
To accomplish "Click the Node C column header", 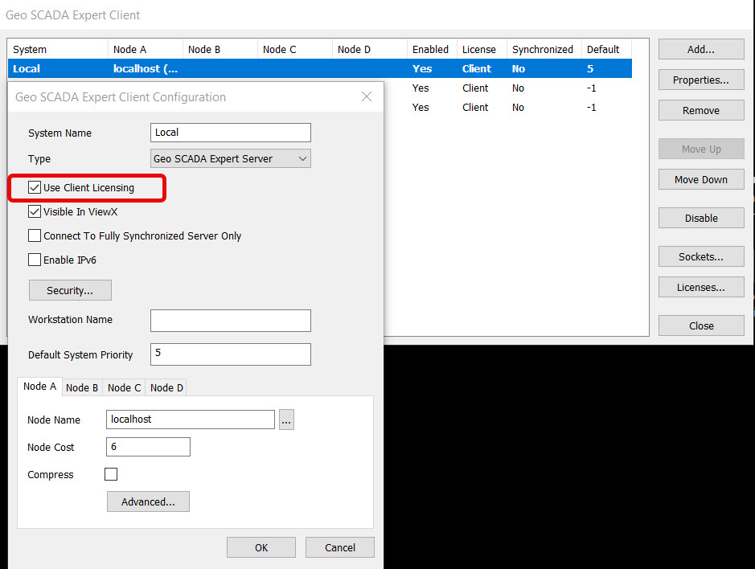I will (x=295, y=49).
